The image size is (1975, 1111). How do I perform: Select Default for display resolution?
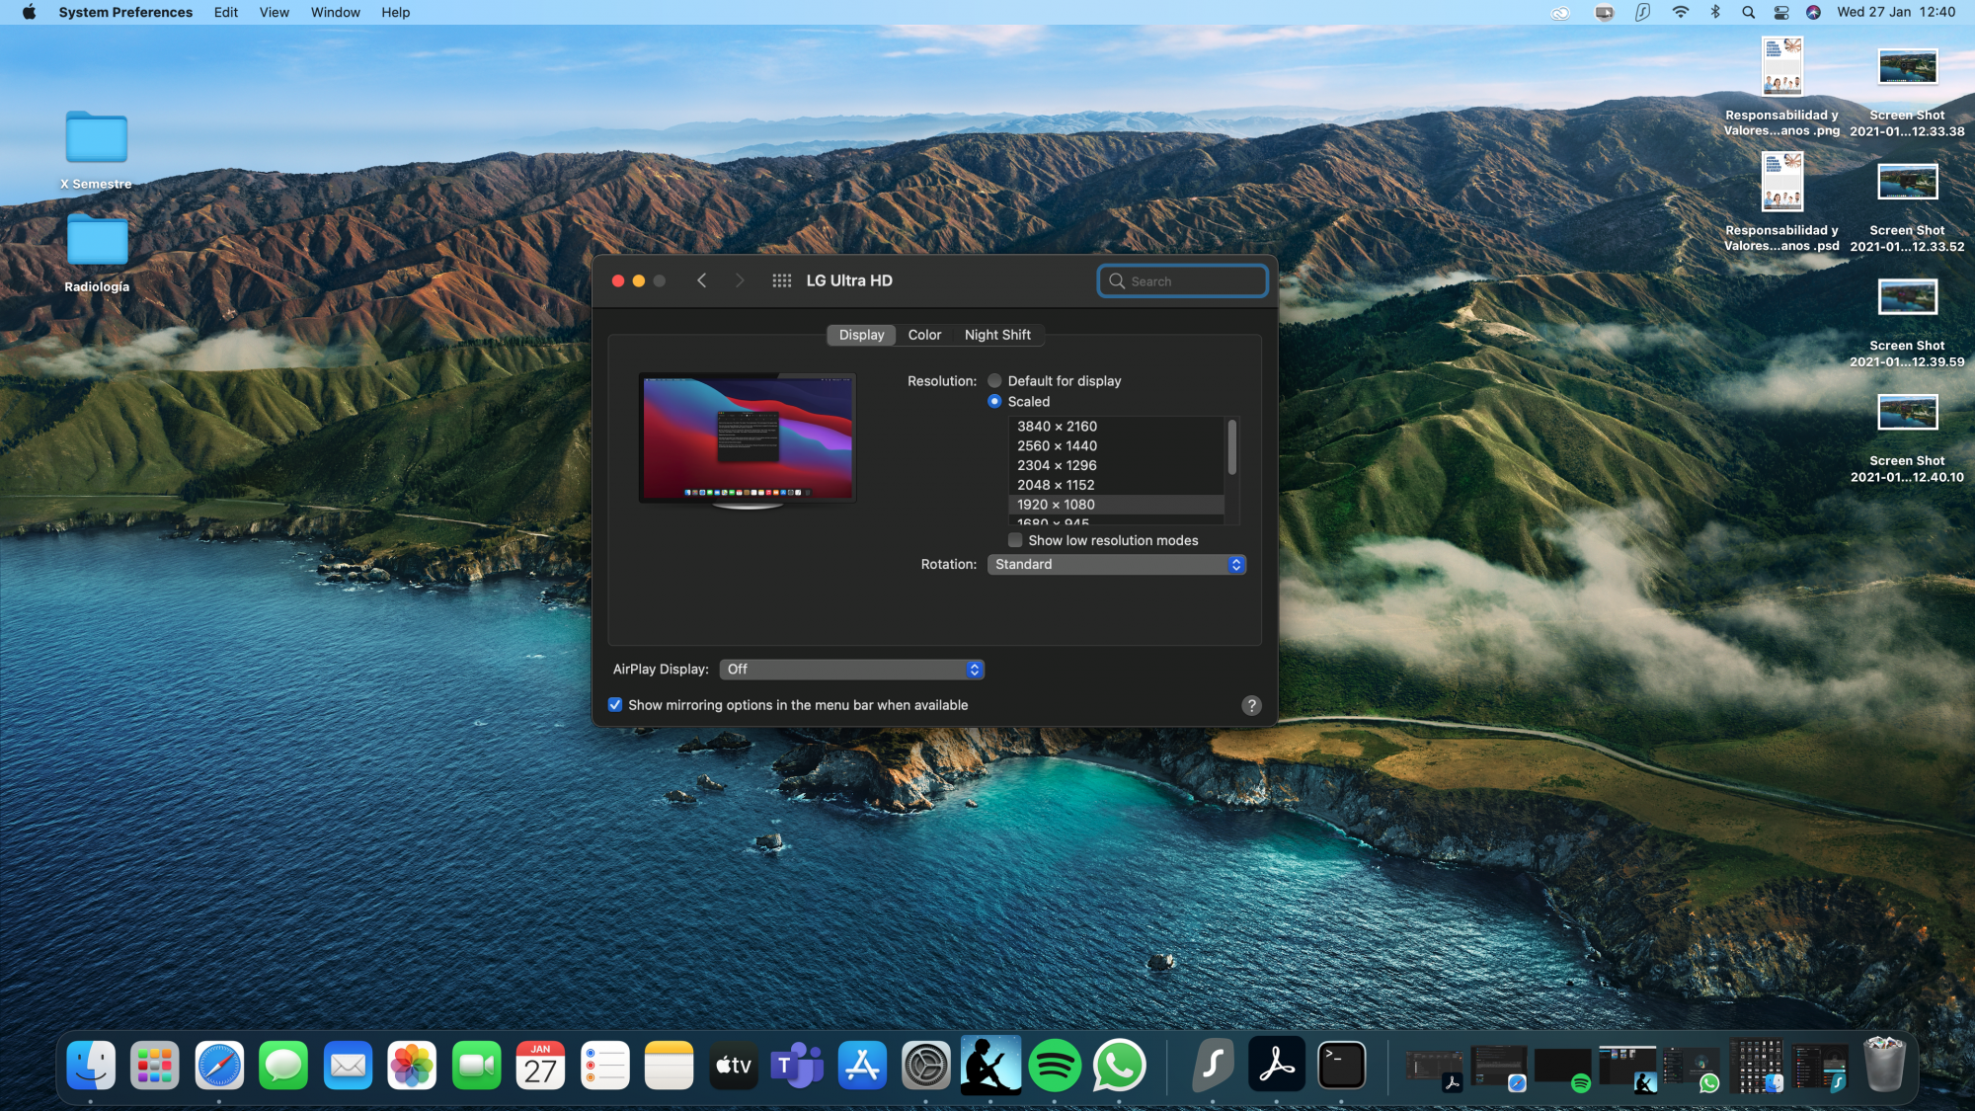coord(994,381)
